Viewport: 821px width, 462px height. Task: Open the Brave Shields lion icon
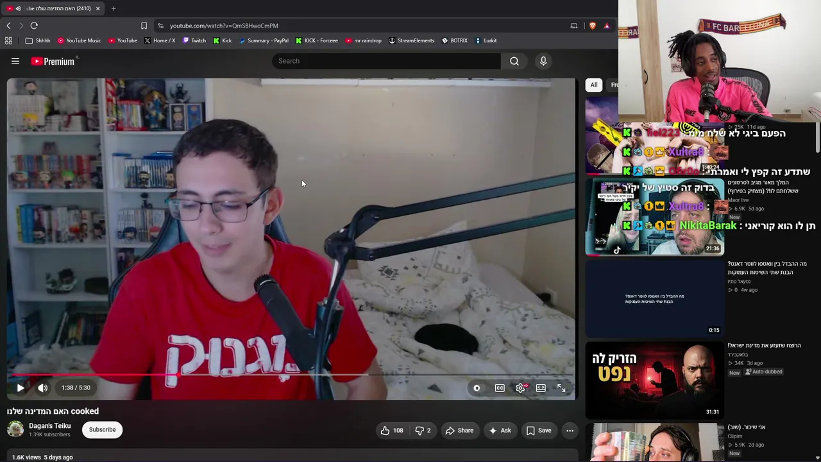592,26
